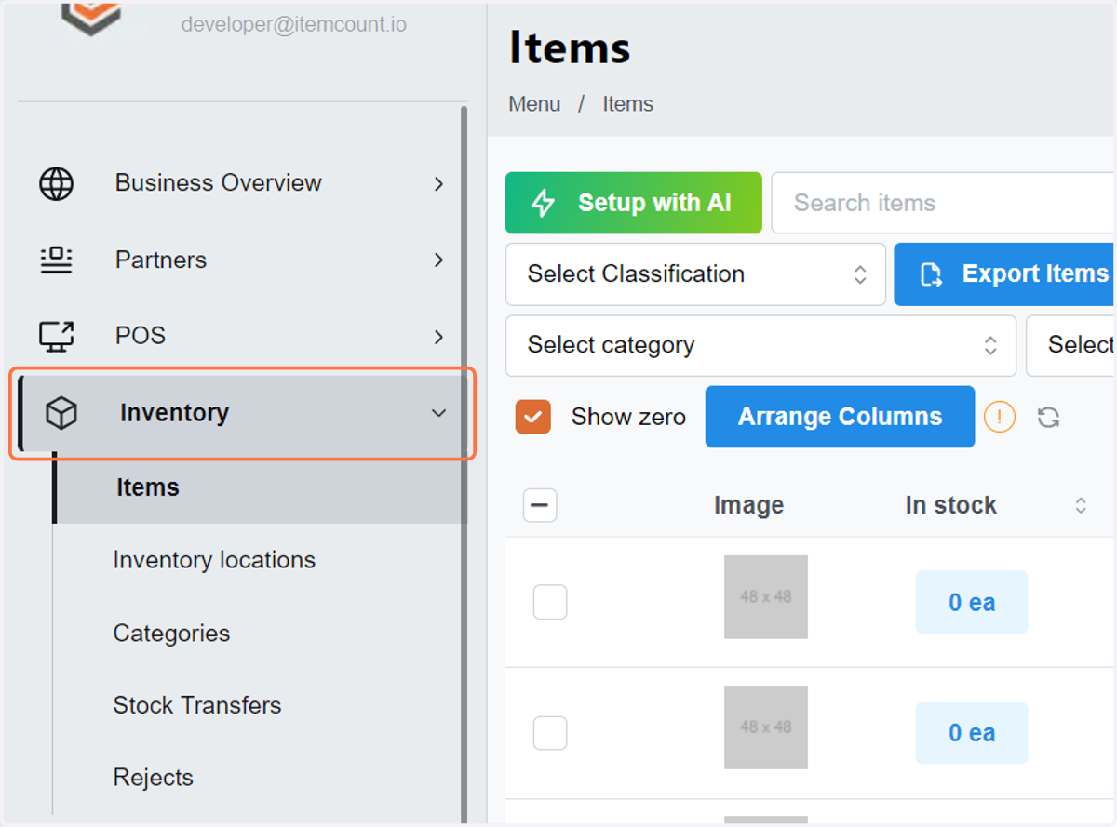Viewport: 1117px width, 827px height.
Task: Uncheck the Show zero checkbox
Action: (533, 417)
